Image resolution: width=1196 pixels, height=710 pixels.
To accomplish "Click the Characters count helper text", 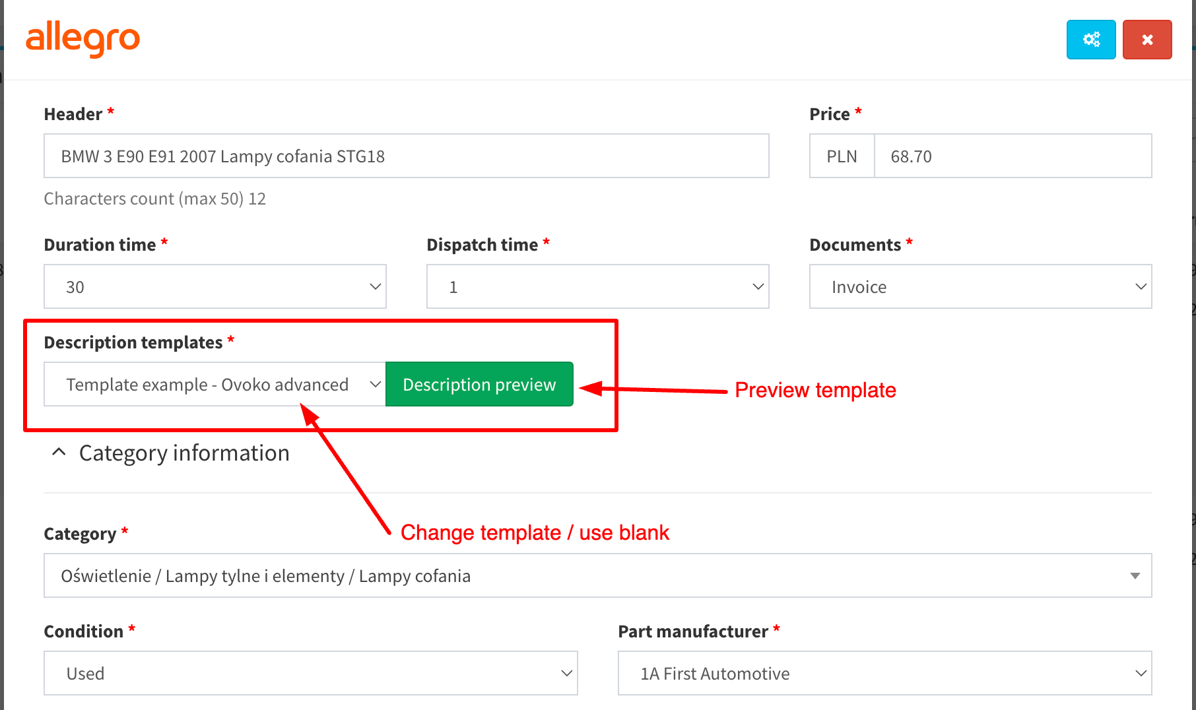I will click(x=154, y=199).
